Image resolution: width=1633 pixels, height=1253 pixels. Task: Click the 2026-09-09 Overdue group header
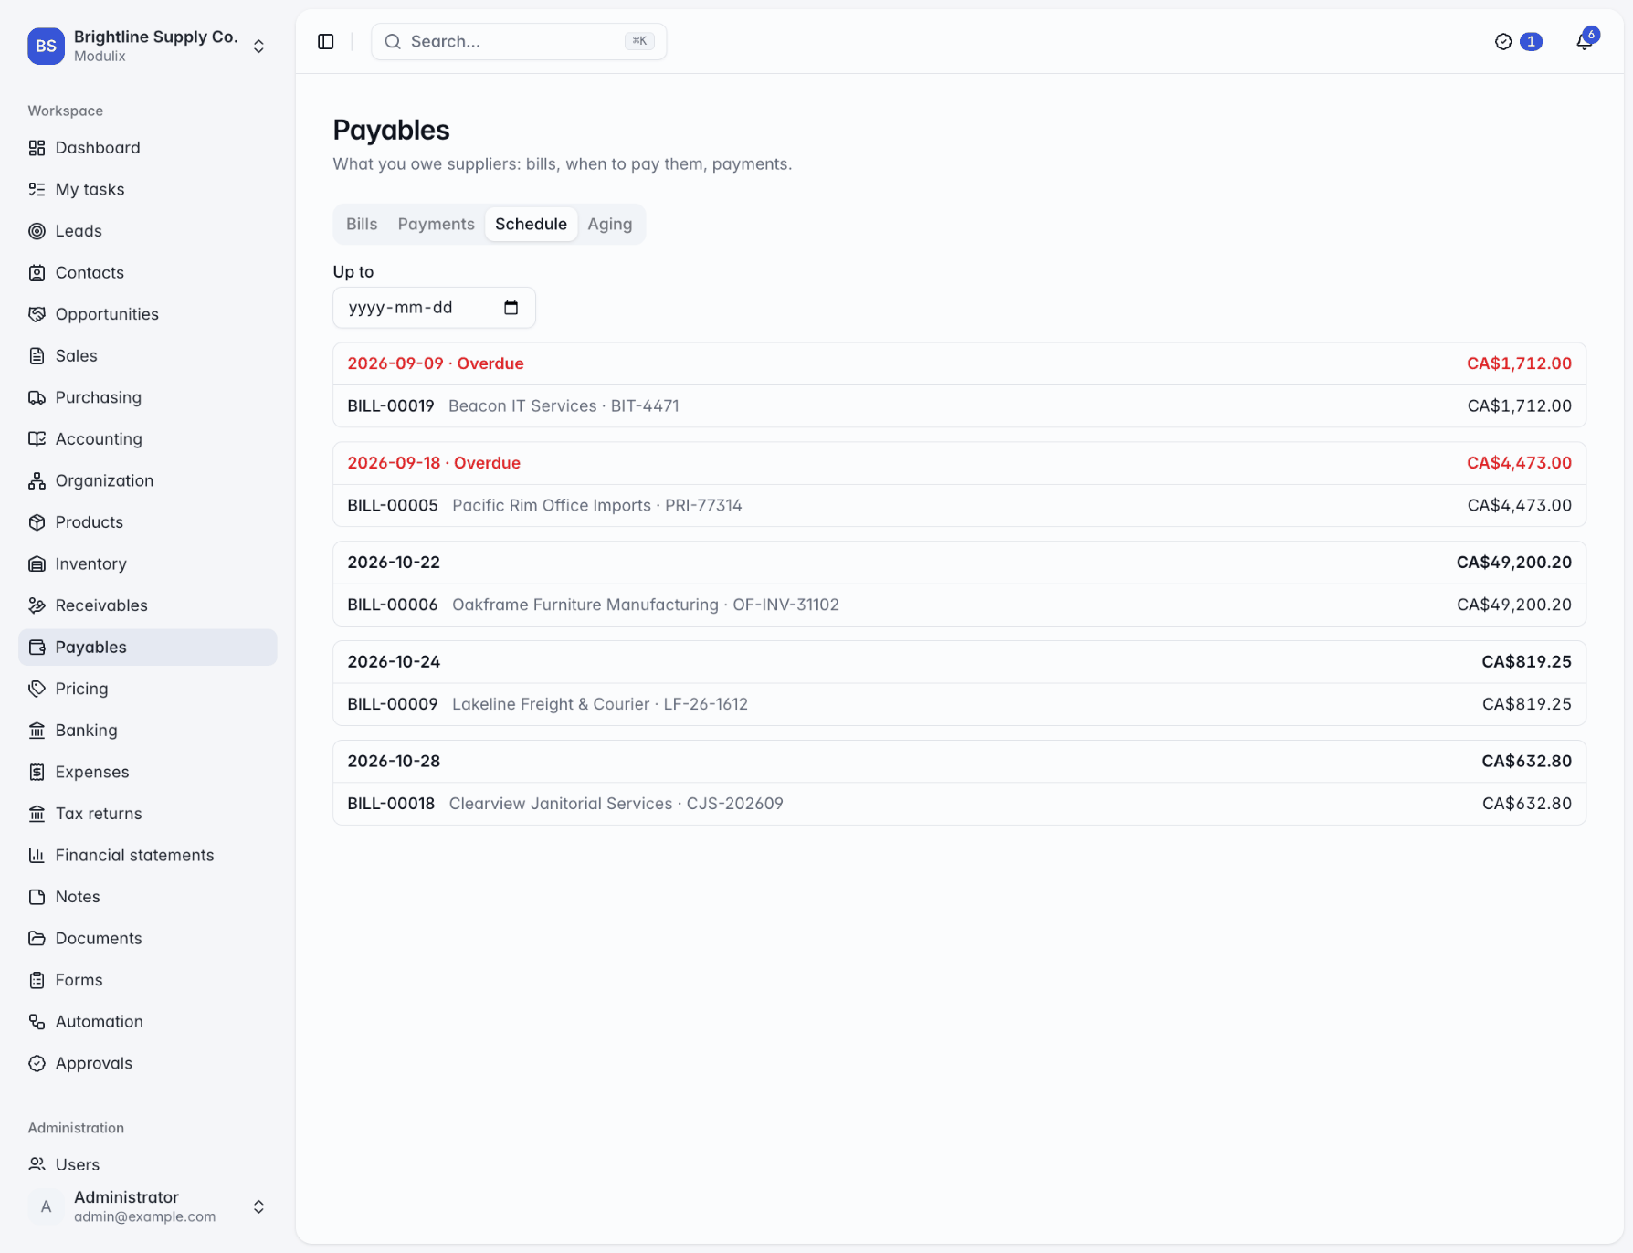[959, 364]
